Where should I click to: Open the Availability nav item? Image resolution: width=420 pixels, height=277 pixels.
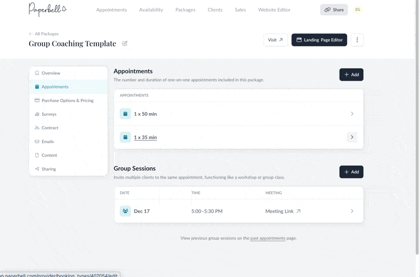tap(151, 9)
